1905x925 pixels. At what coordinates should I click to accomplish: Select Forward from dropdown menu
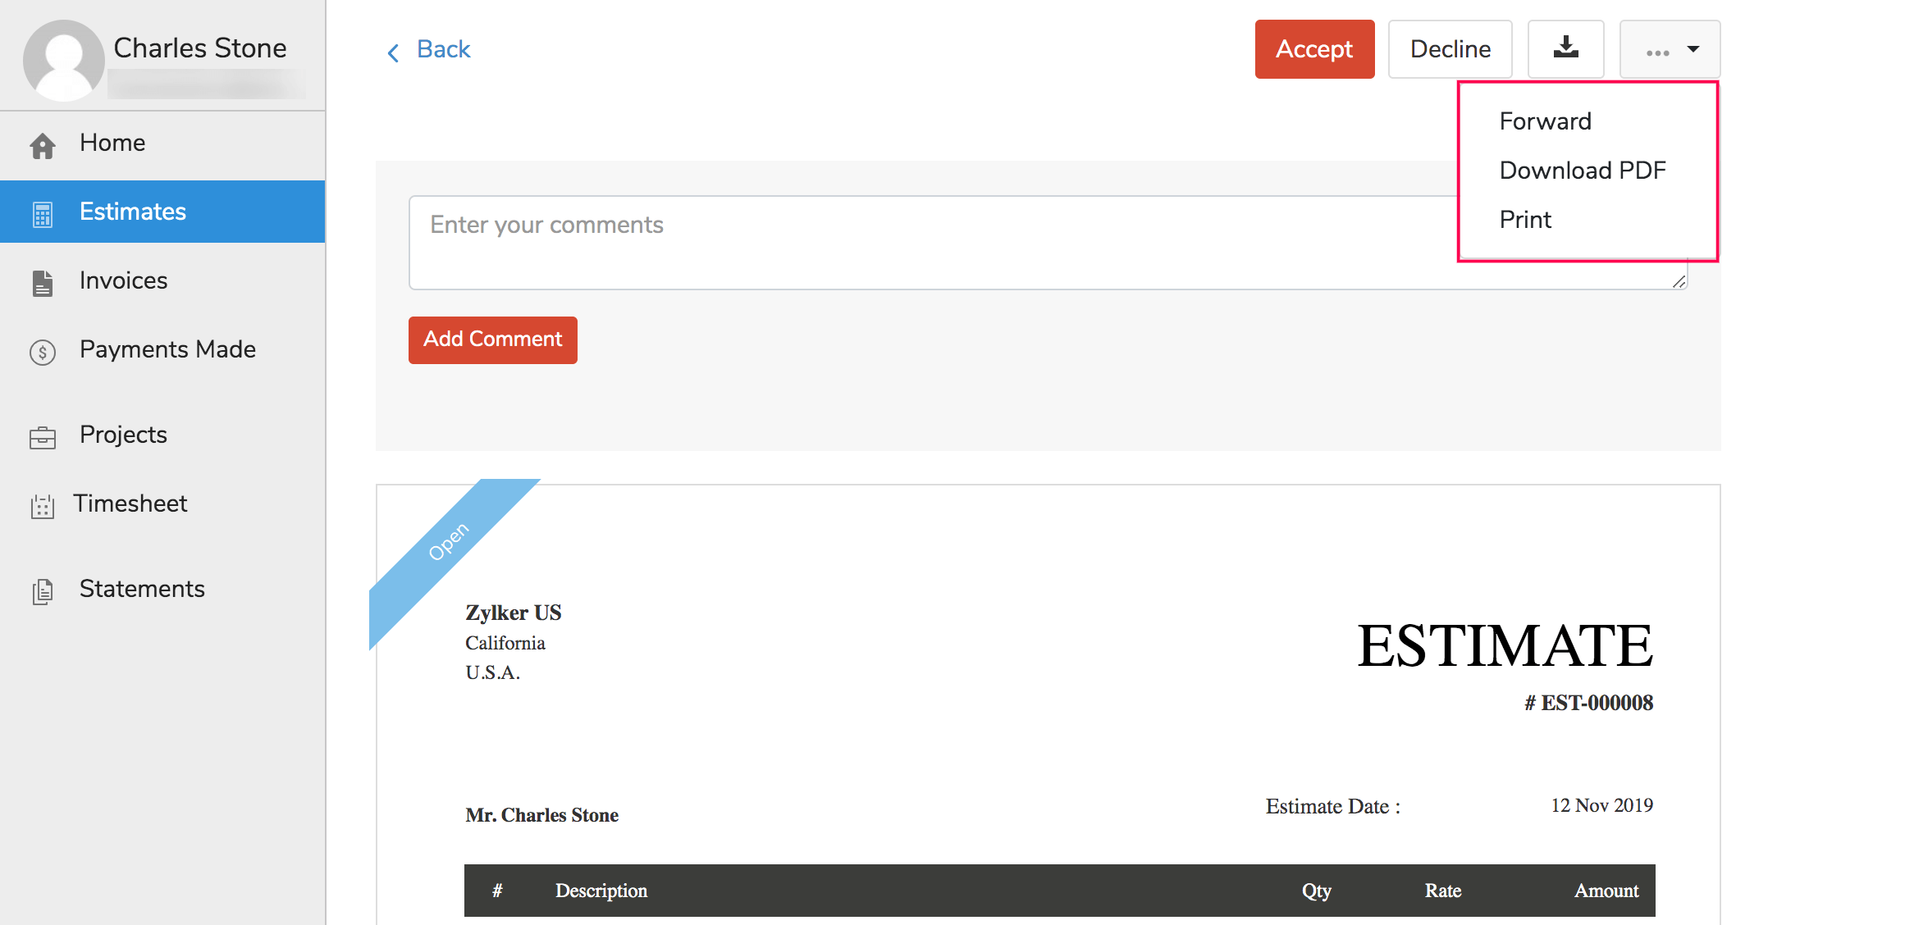point(1544,121)
